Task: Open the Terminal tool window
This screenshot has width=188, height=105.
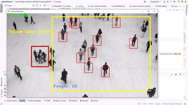Action: point(84,101)
